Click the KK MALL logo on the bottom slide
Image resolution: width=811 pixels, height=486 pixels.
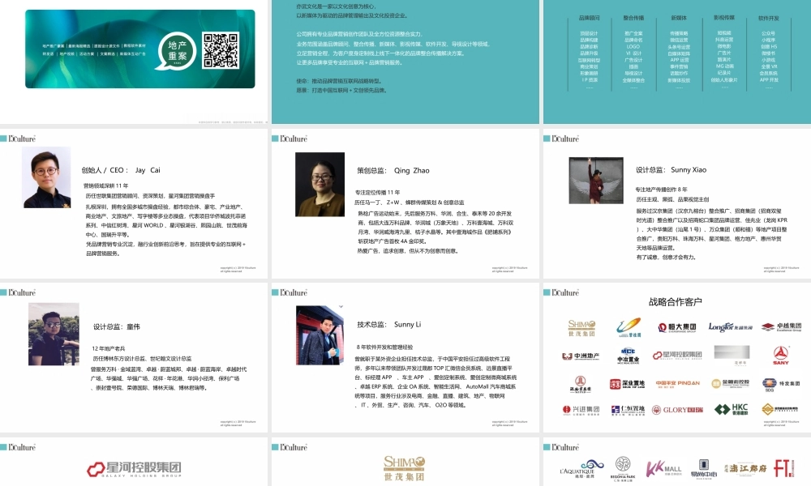663,467
